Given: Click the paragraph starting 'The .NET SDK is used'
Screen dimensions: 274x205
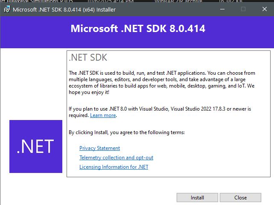Looking at the screenshot, I should [162, 82].
